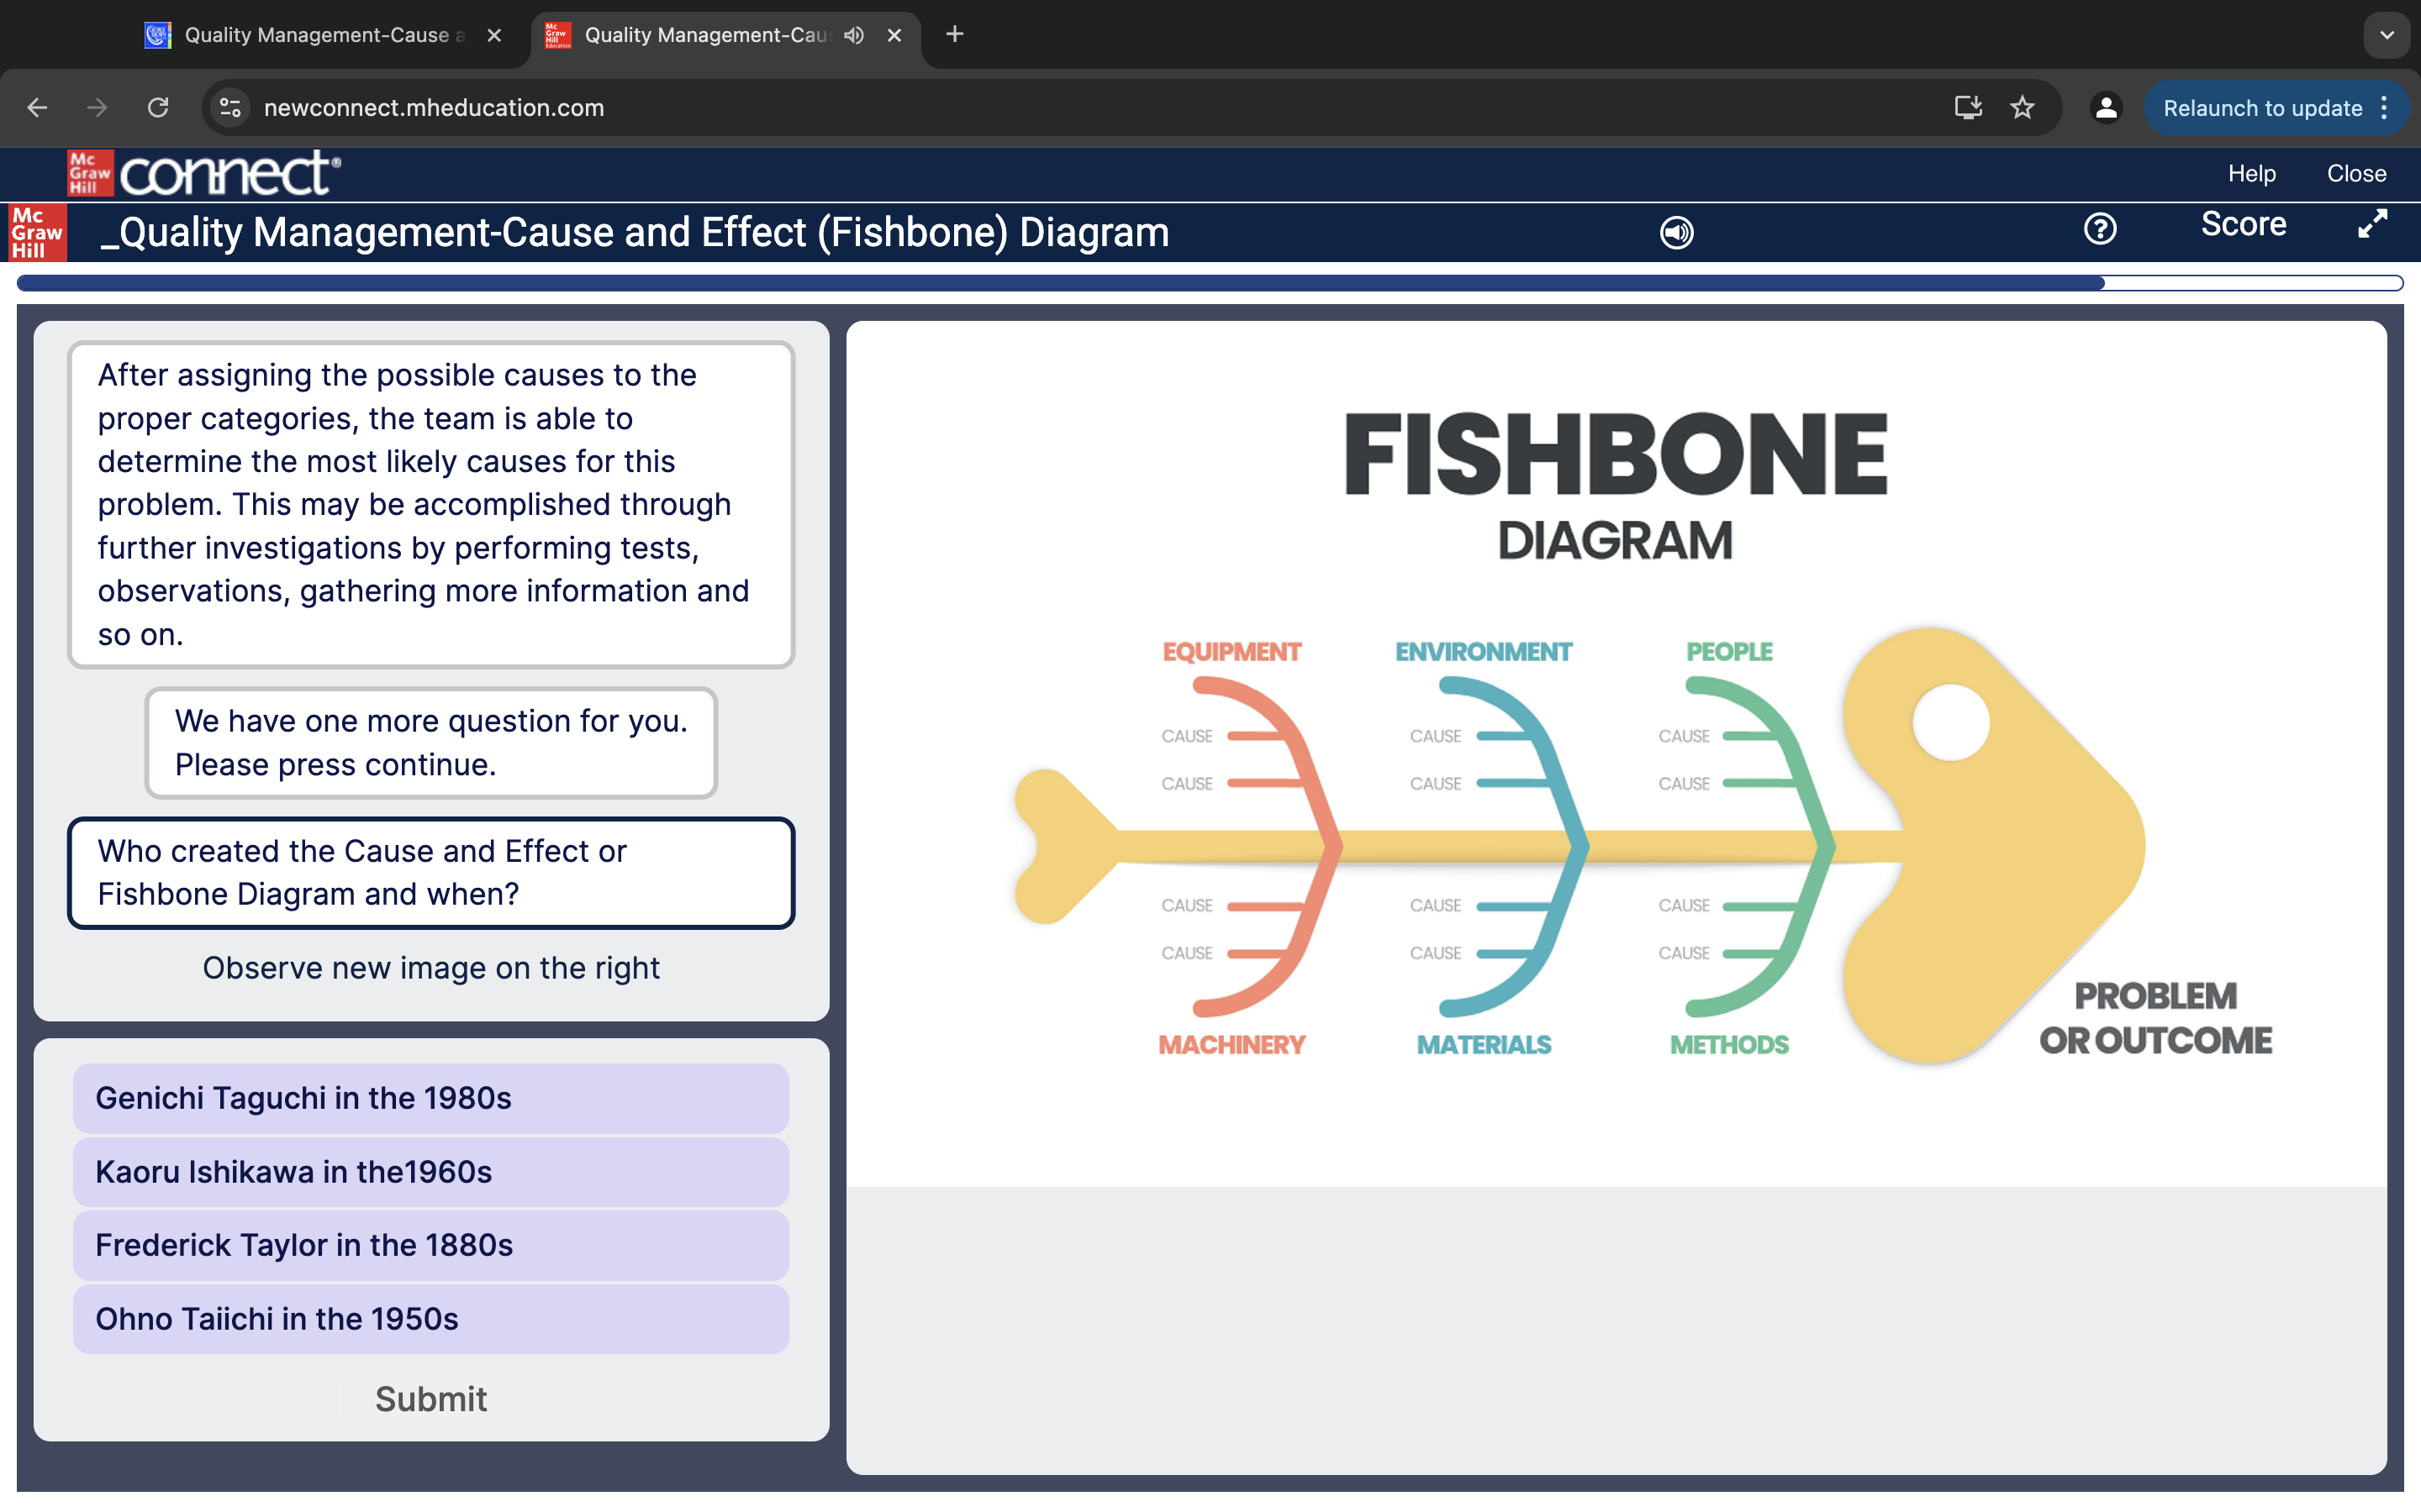Click the audio speaker icon in header
The width and height of the screenshot is (2421, 1512).
(x=1677, y=232)
